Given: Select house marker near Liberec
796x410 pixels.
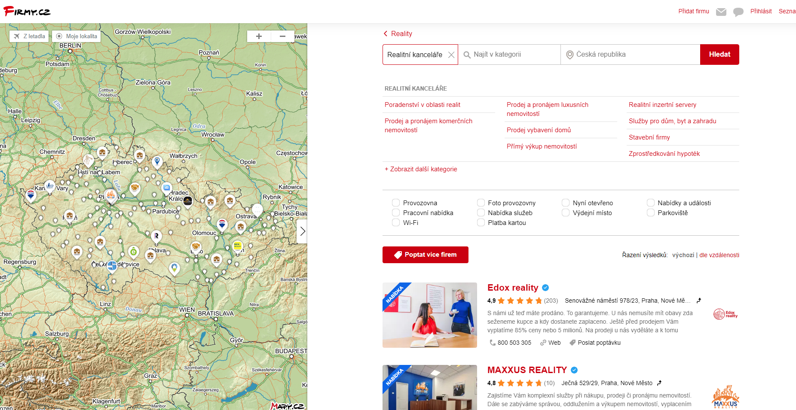Looking at the screenshot, I should pyautogui.click(x=139, y=155).
